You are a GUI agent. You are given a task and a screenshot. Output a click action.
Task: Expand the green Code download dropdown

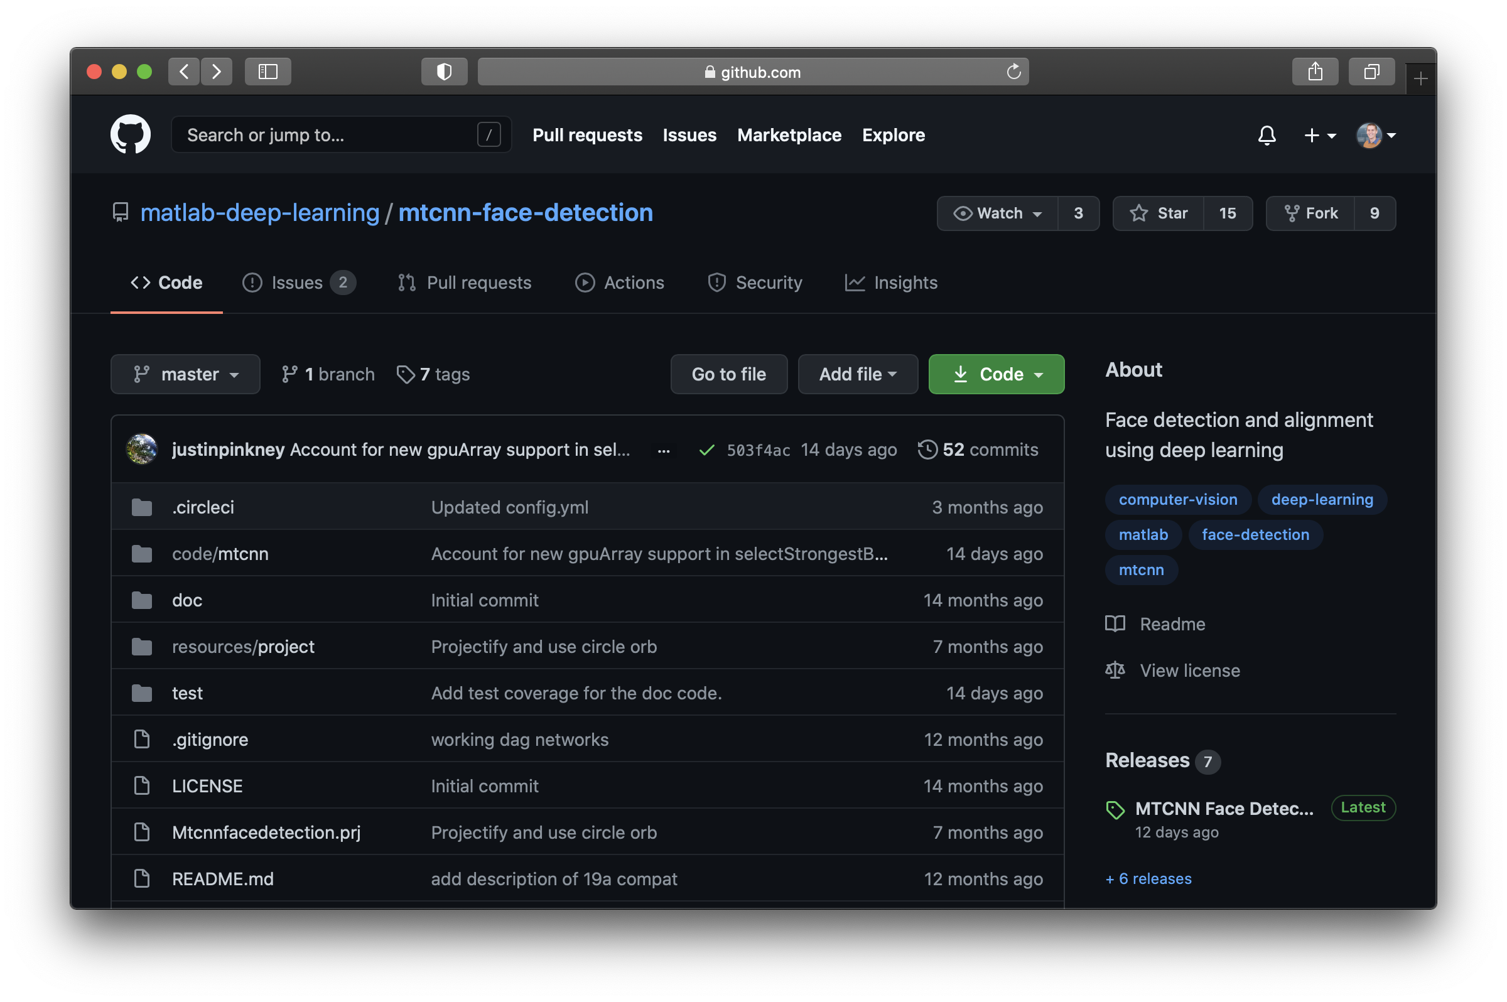[996, 374]
